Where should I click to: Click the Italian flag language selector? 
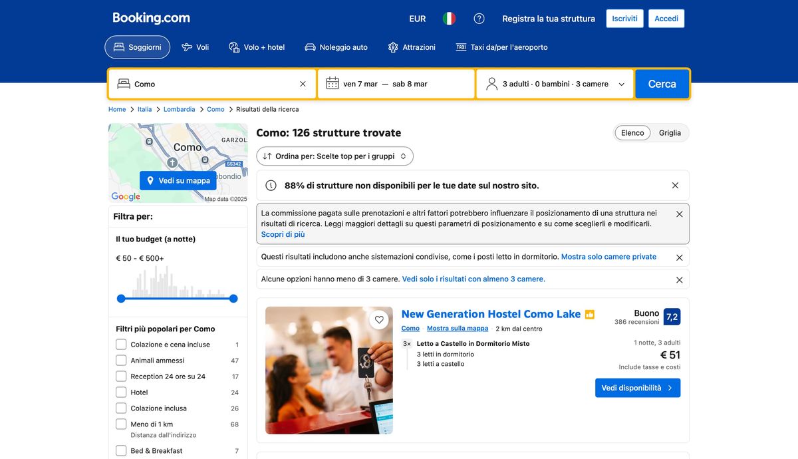449,19
